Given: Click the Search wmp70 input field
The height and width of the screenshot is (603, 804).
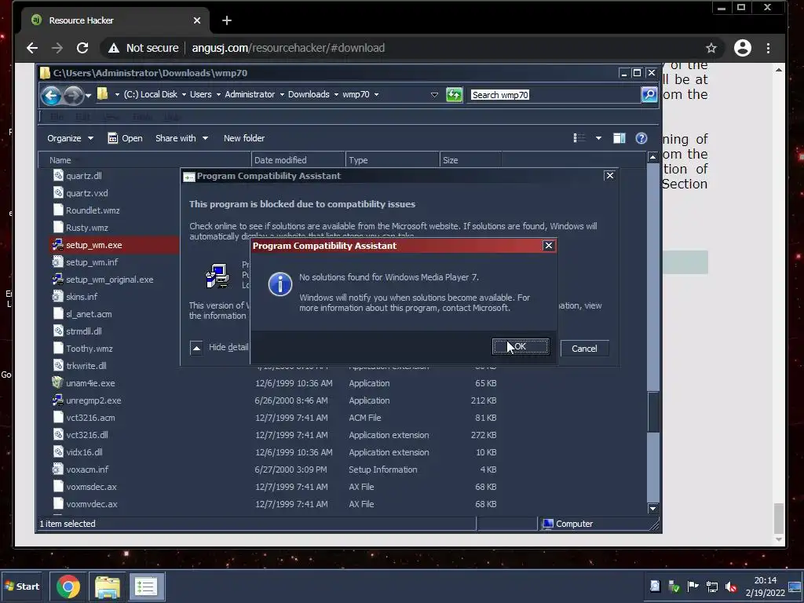Looking at the screenshot, I should 554,95.
